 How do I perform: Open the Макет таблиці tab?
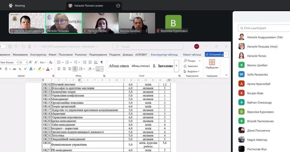(192, 54)
